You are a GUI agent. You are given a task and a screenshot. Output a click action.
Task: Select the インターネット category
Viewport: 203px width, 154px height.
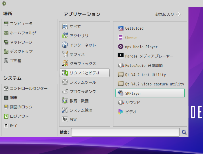click(x=85, y=45)
